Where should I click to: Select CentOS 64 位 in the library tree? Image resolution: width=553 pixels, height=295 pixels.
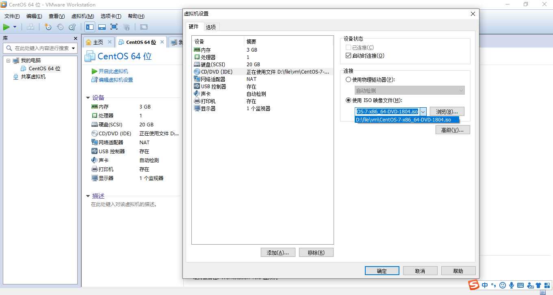[x=44, y=68]
